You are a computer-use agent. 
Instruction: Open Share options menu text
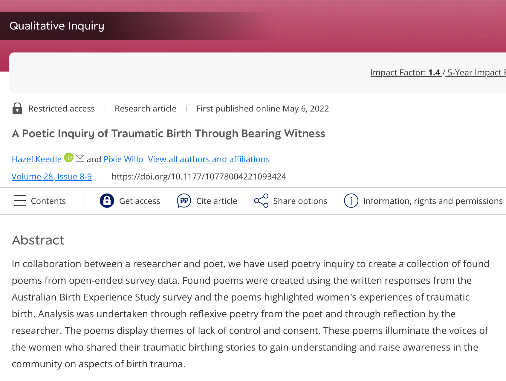point(300,201)
